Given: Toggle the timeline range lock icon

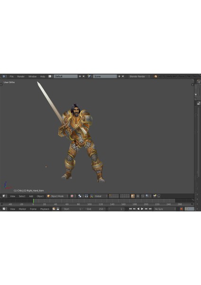Looking at the screenshot, I should click(58, 209).
